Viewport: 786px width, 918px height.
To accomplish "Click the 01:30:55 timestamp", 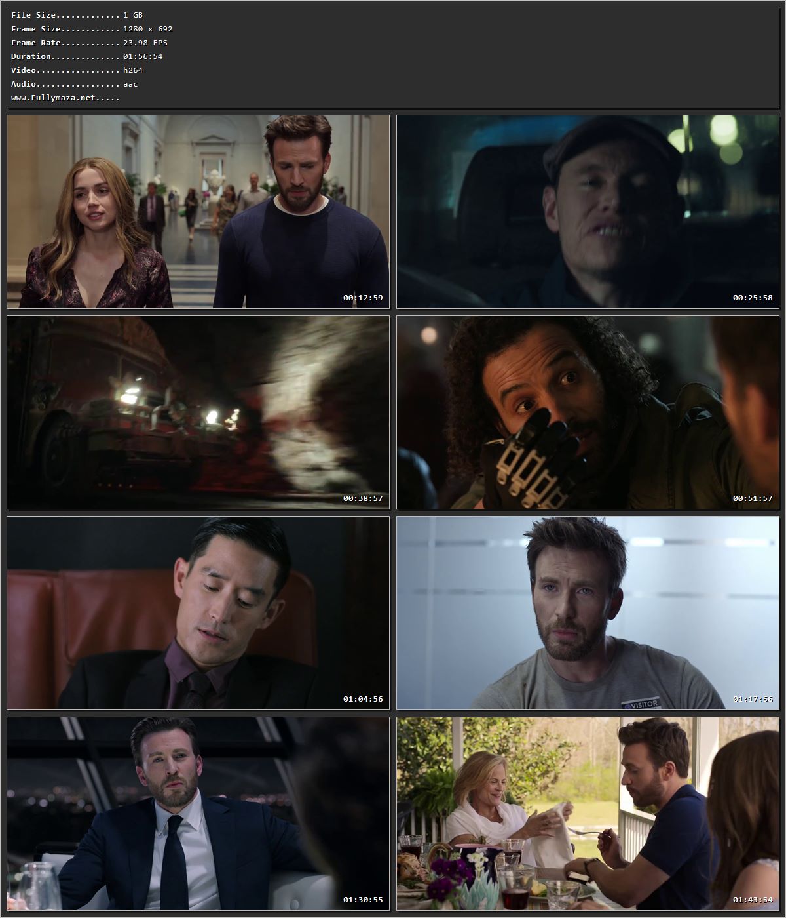I will [x=363, y=900].
